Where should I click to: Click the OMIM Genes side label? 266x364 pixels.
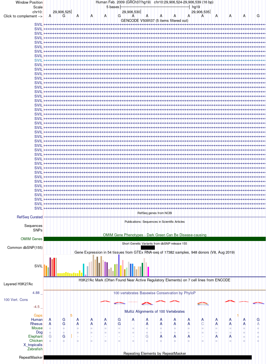pos(32,239)
